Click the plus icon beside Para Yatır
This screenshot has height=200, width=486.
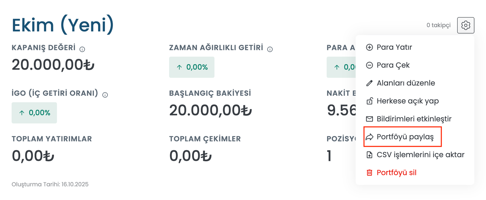click(370, 47)
